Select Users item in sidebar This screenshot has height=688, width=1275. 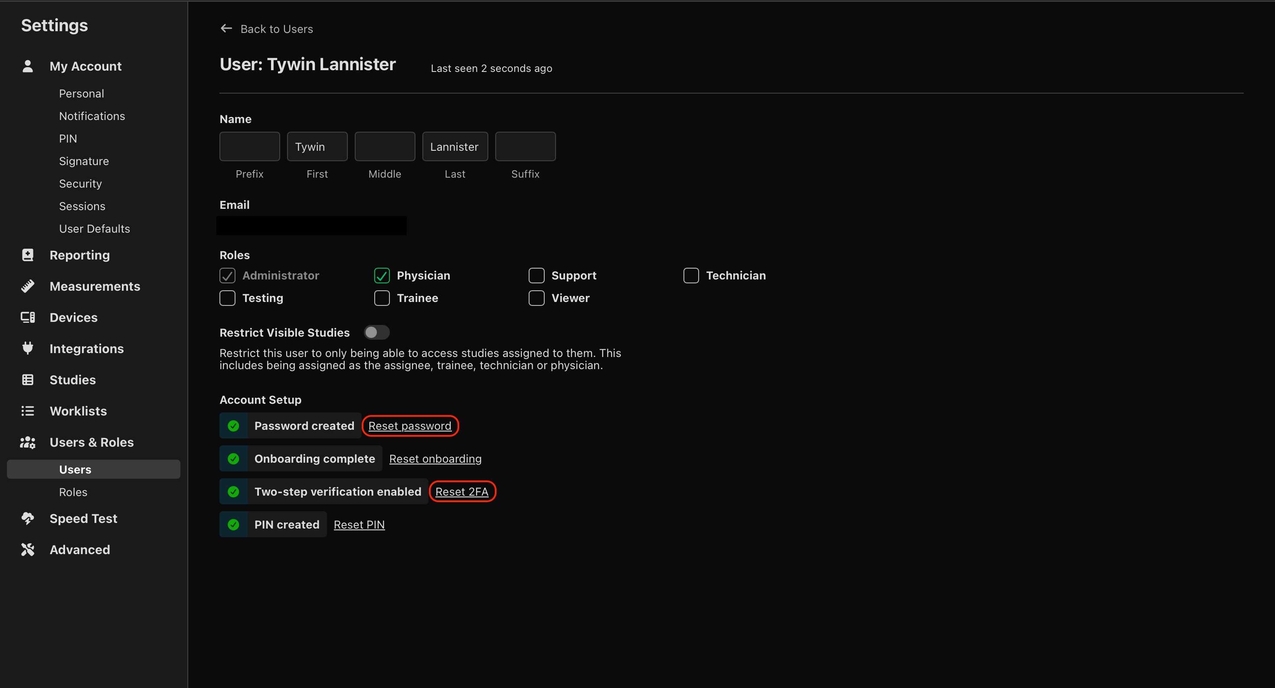point(94,469)
